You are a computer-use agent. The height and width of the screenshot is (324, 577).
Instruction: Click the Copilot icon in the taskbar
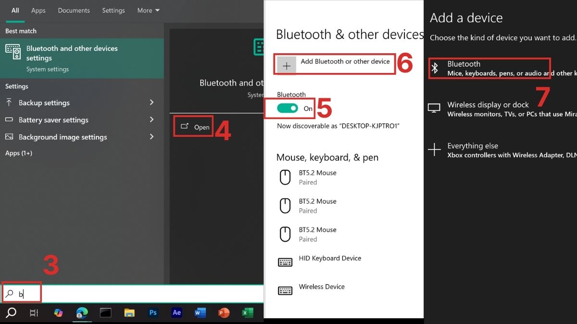(x=58, y=313)
